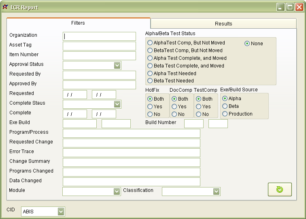Select the Filters tab
Viewport: 306px width, 219px height.
[78, 23]
